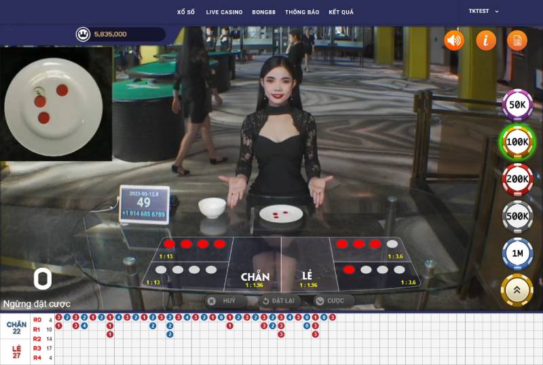The height and width of the screenshot is (365, 543).
Task: Open the orange info icon
Action: point(485,41)
